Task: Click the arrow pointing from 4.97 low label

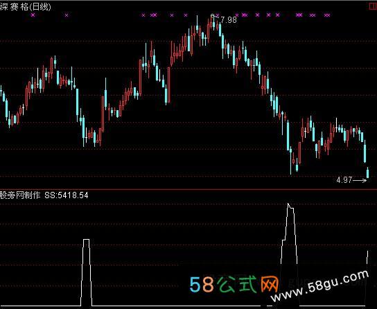Action: [x=360, y=180]
